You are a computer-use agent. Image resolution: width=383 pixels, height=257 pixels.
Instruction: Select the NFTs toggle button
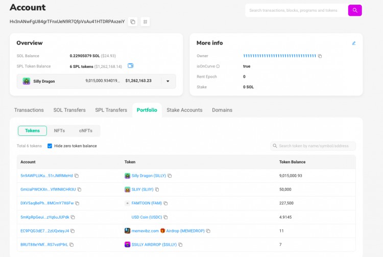pos(59,131)
